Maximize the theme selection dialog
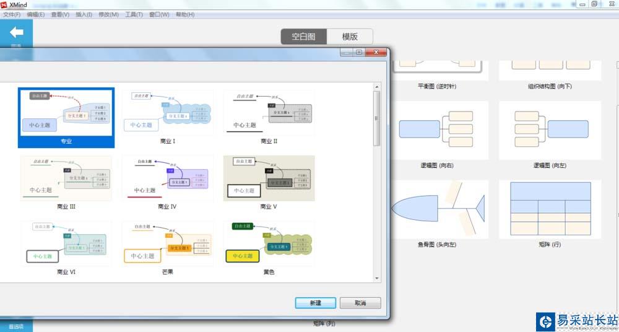The width and height of the screenshot is (619, 332). 359,52
